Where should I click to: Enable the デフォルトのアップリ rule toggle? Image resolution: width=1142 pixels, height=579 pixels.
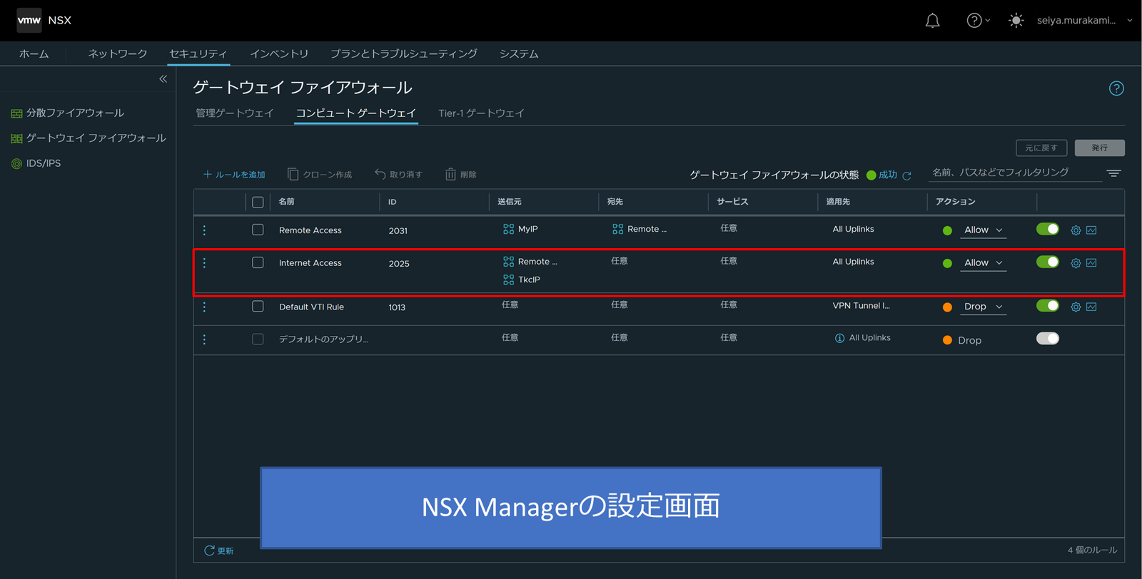point(1048,338)
